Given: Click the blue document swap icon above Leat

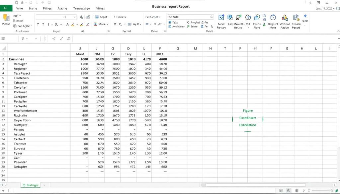Looking at the screenshot, I should point(230,18).
